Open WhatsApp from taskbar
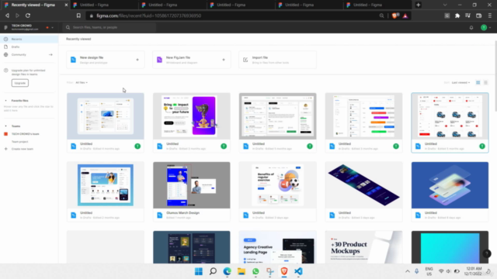497x279 pixels. coord(255,271)
